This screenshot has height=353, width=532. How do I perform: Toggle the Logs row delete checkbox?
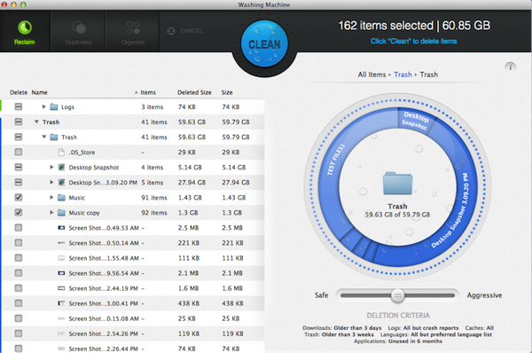[x=19, y=107]
